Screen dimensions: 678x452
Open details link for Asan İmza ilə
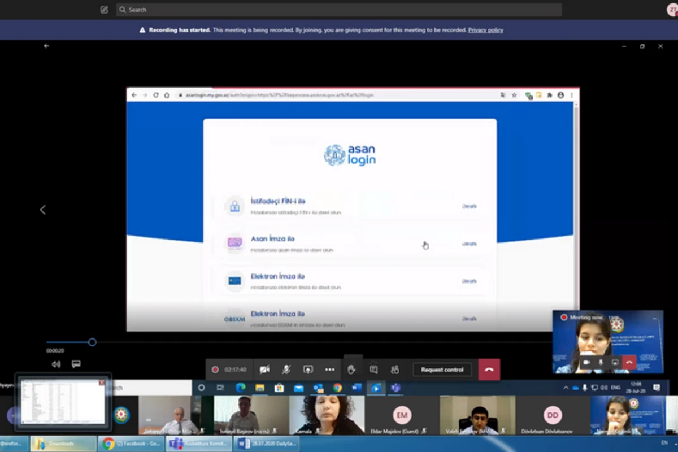470,244
